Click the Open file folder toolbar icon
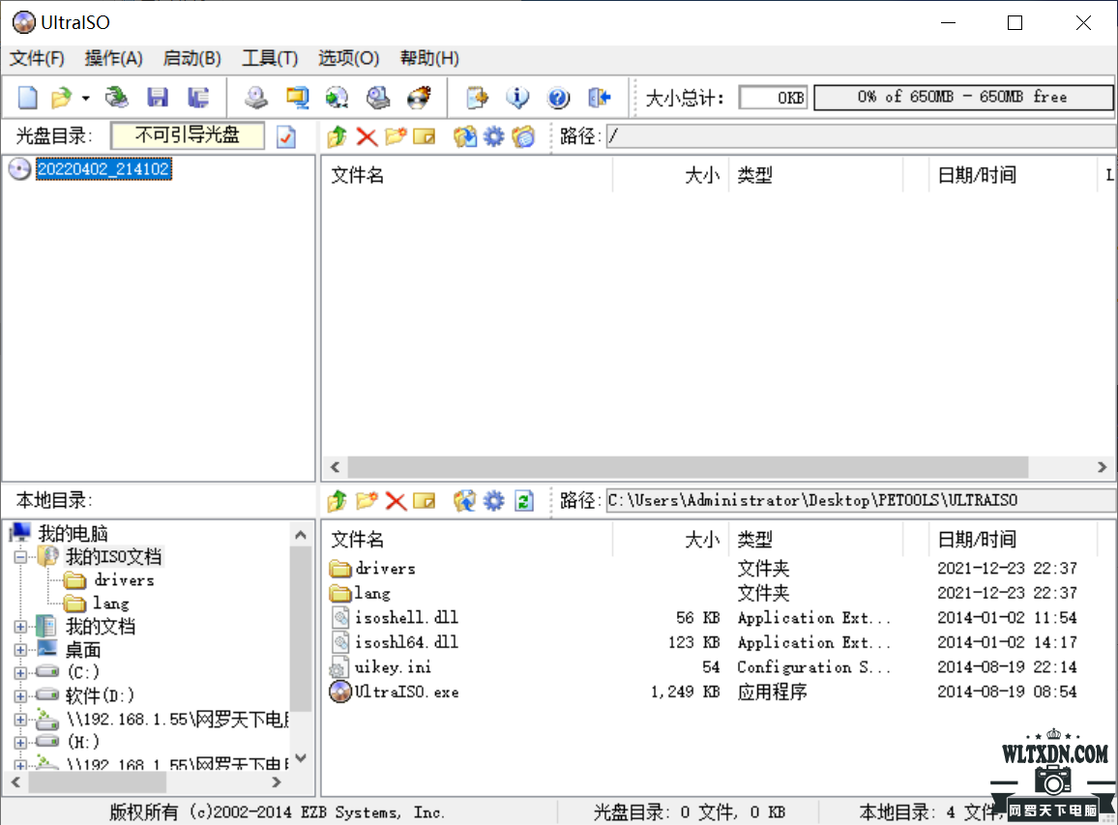This screenshot has width=1118, height=825. (x=62, y=97)
